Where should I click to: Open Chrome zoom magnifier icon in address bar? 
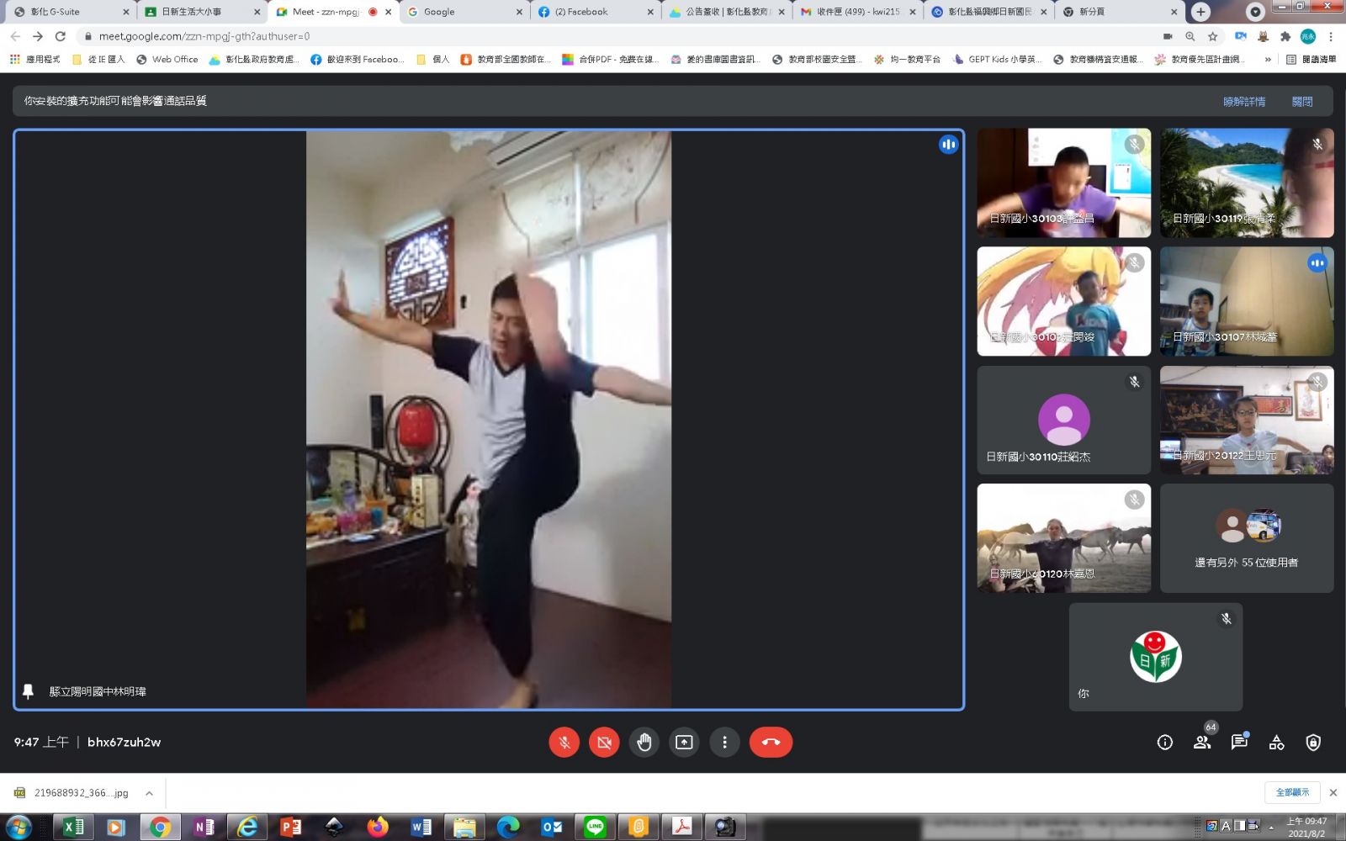1190,36
